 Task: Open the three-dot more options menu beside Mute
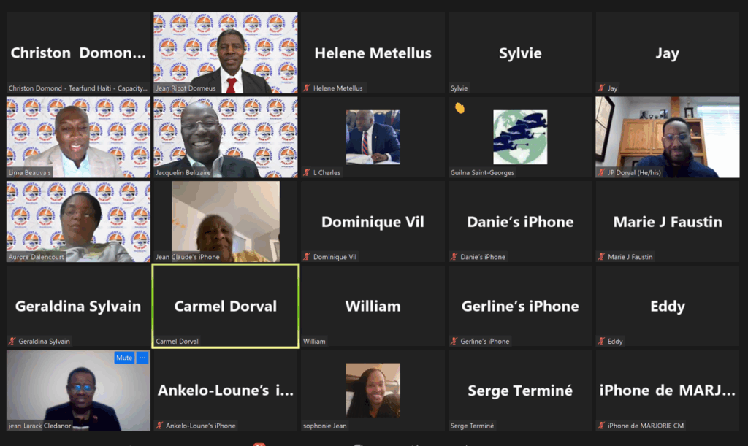click(142, 358)
